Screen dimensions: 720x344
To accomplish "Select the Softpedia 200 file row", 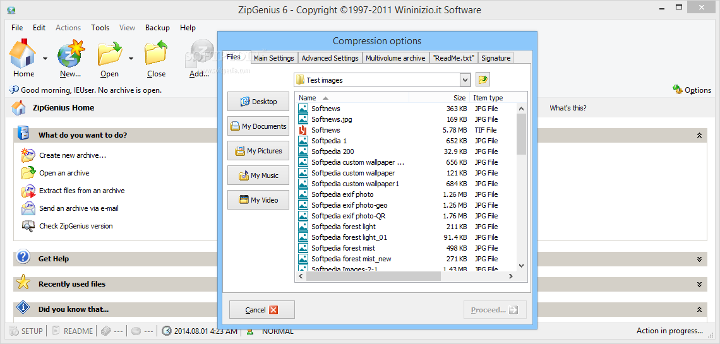I will coord(406,151).
